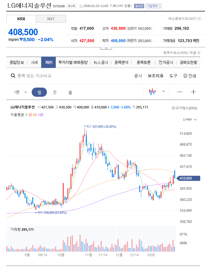Screen dimensions: 205x270
Task: Click the 보조지표 indicators button
Action: coord(156,76)
